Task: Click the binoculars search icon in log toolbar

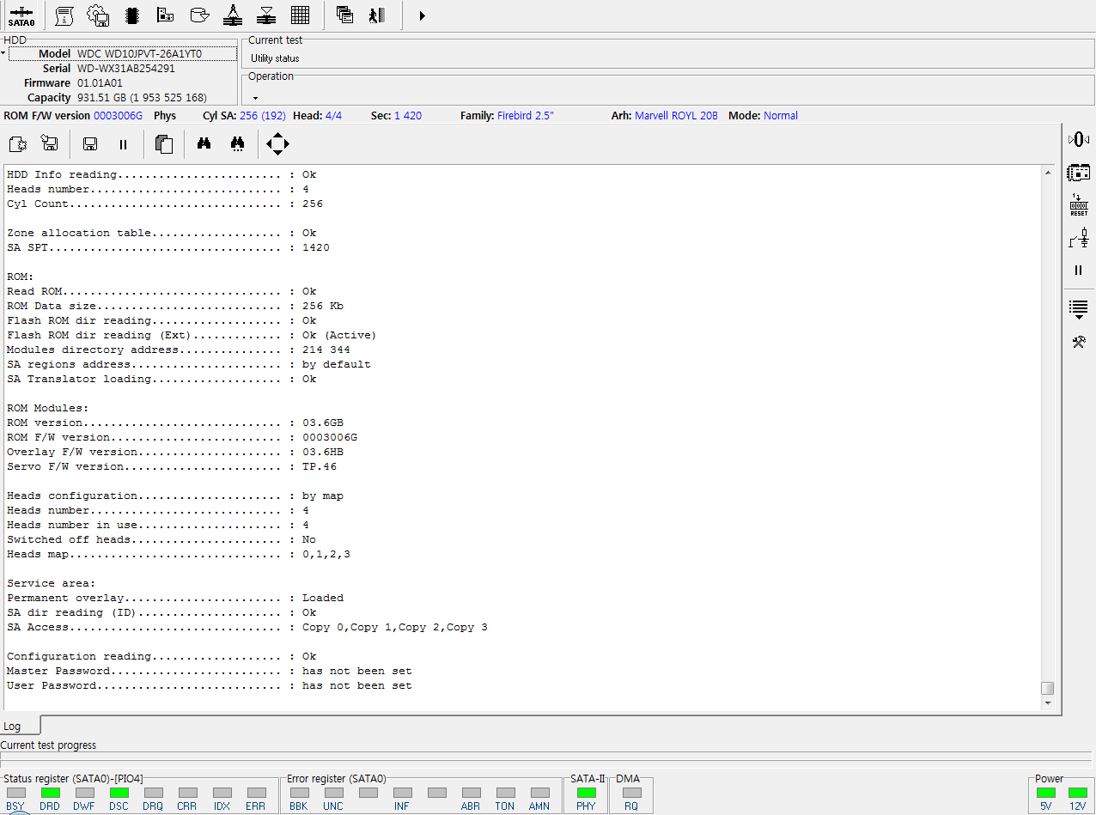Action: pos(204,144)
